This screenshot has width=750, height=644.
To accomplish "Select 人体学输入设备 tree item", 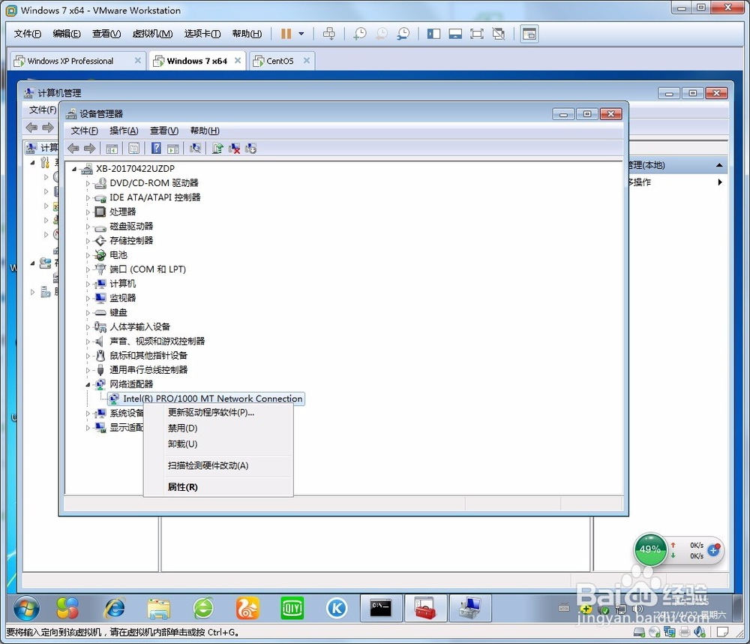I will [139, 327].
